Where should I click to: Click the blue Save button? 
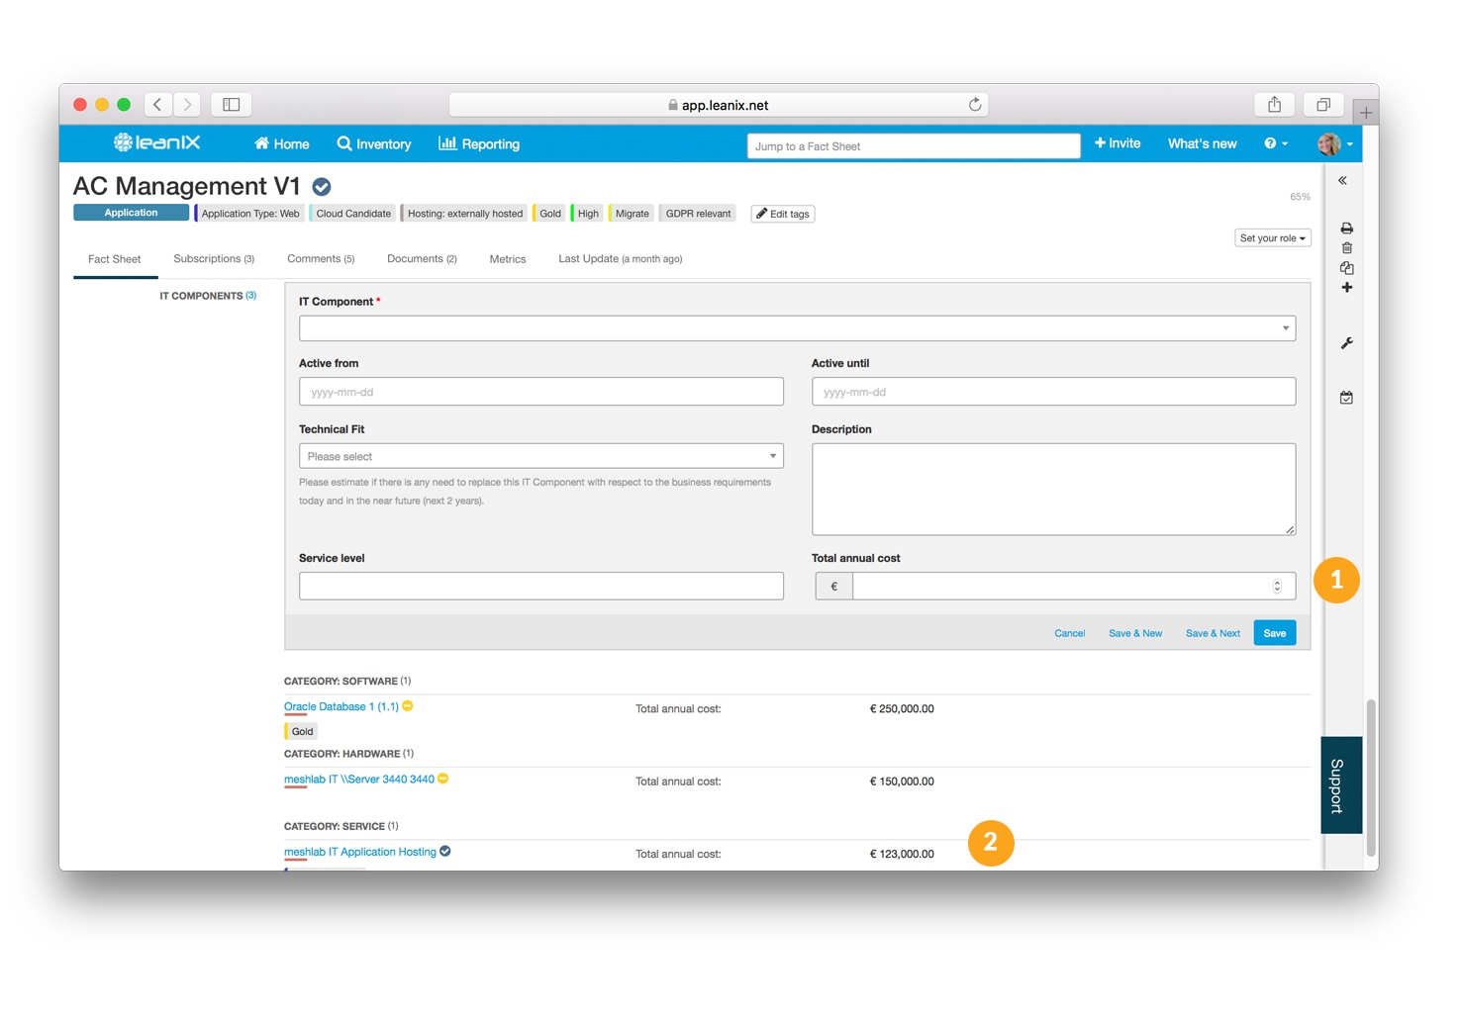point(1275,633)
